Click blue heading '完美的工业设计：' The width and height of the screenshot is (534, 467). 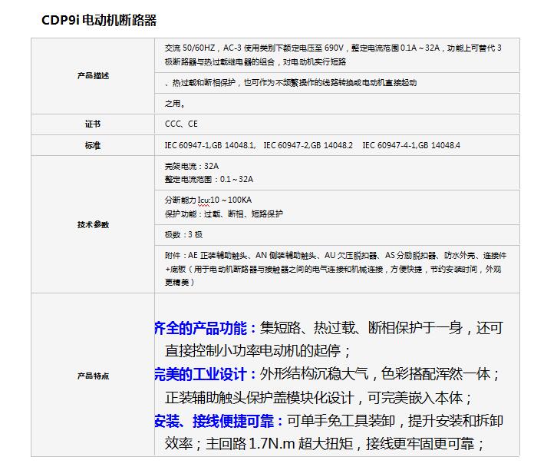tap(206, 374)
